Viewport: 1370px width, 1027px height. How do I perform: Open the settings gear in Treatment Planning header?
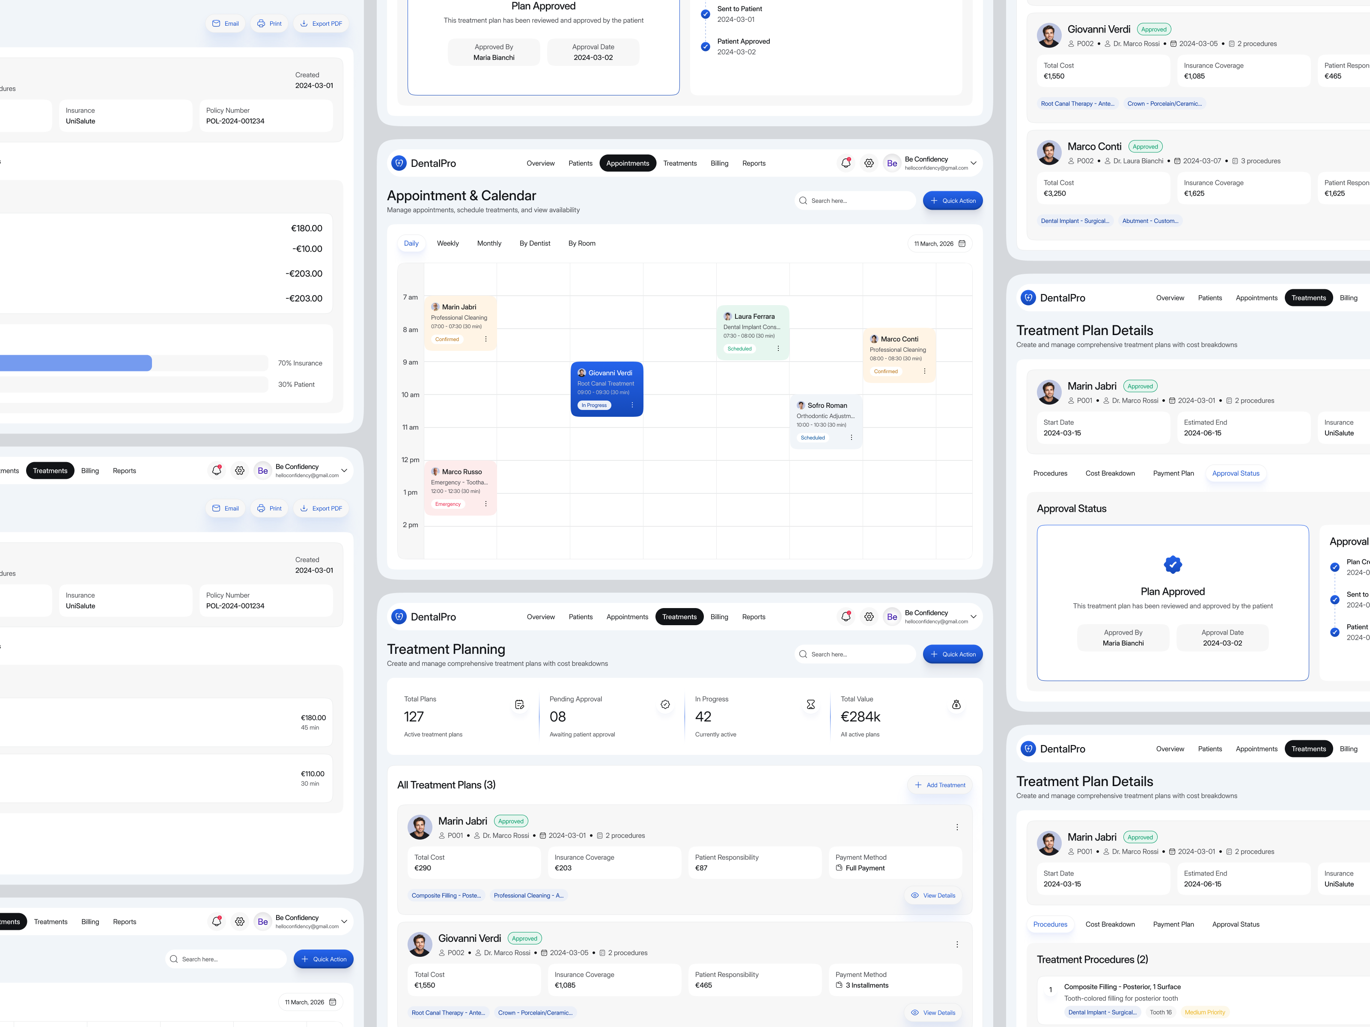pyautogui.click(x=869, y=617)
